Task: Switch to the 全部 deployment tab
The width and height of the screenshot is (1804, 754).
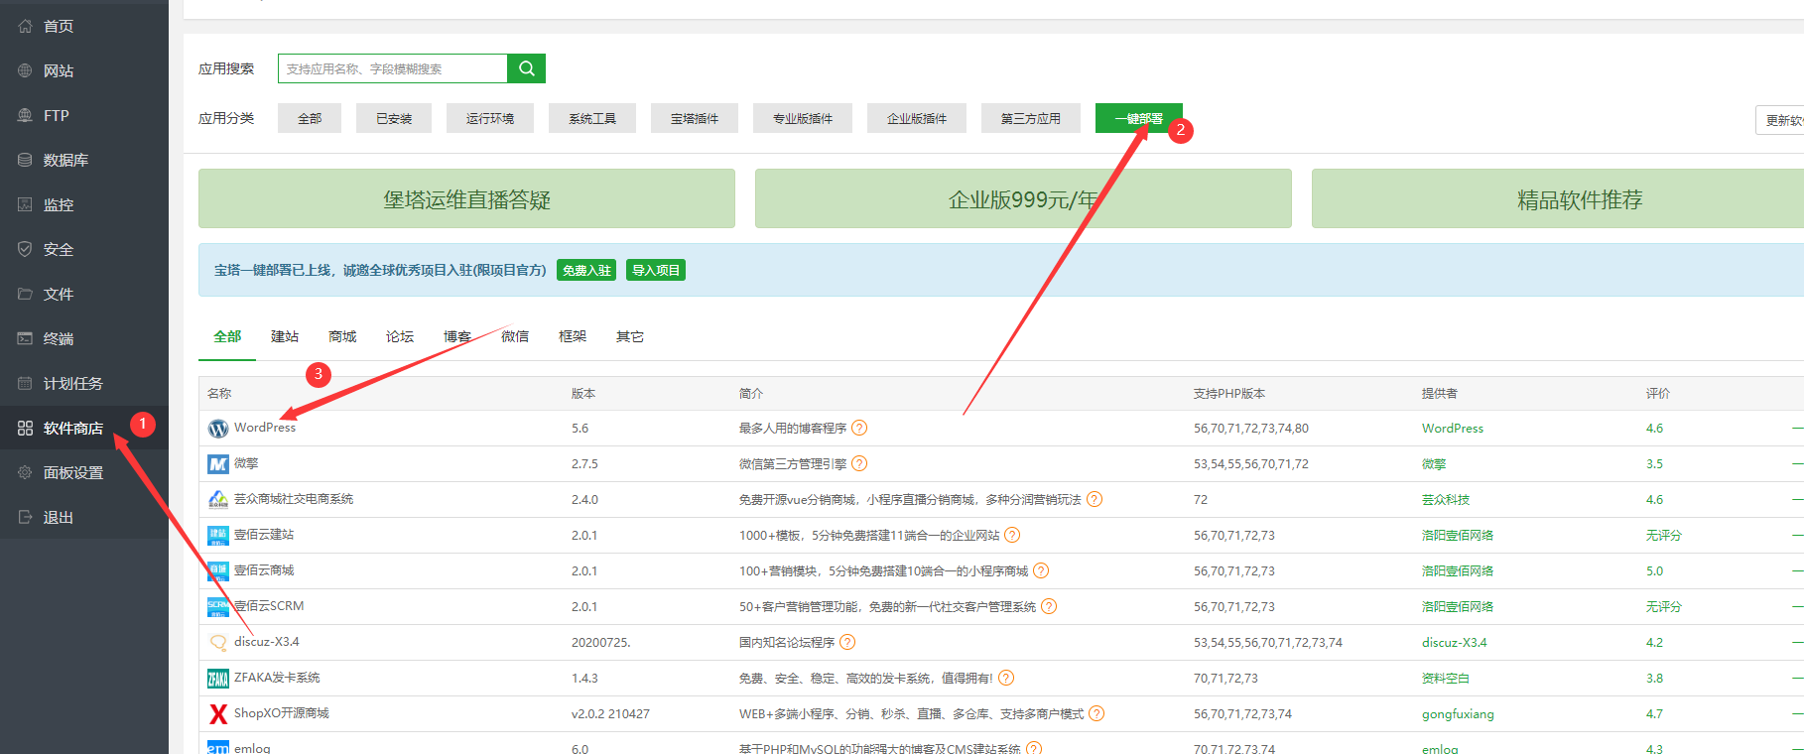Action: (x=227, y=336)
